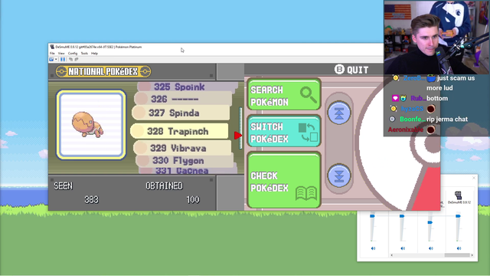Screen dimensions: 490x276
Task: Click the DeSmuME title bar app icon
Action: tap(52, 47)
